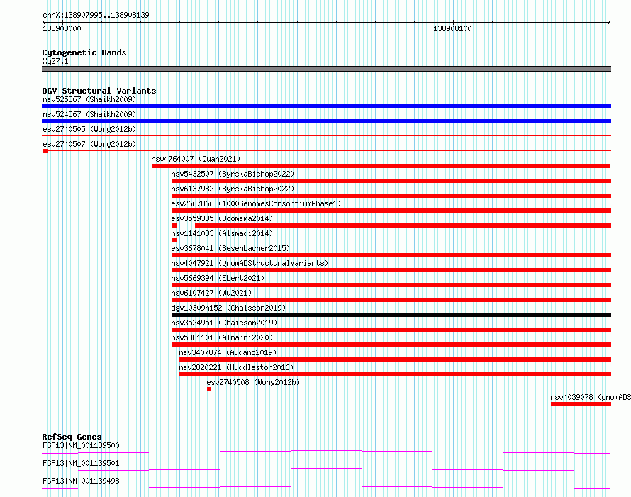Click the black dgv10309n152 variant bar
The height and width of the screenshot is (497, 631).
391,315
